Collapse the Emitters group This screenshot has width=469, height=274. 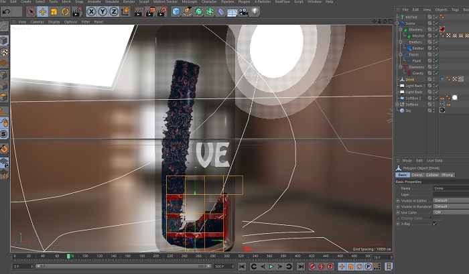[x=401, y=42]
